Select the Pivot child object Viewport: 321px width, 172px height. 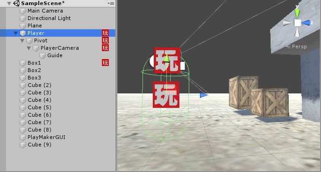[x=41, y=40]
